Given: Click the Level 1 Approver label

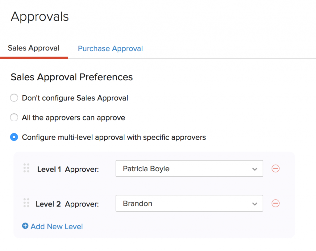Looking at the screenshot, I should [68, 169].
